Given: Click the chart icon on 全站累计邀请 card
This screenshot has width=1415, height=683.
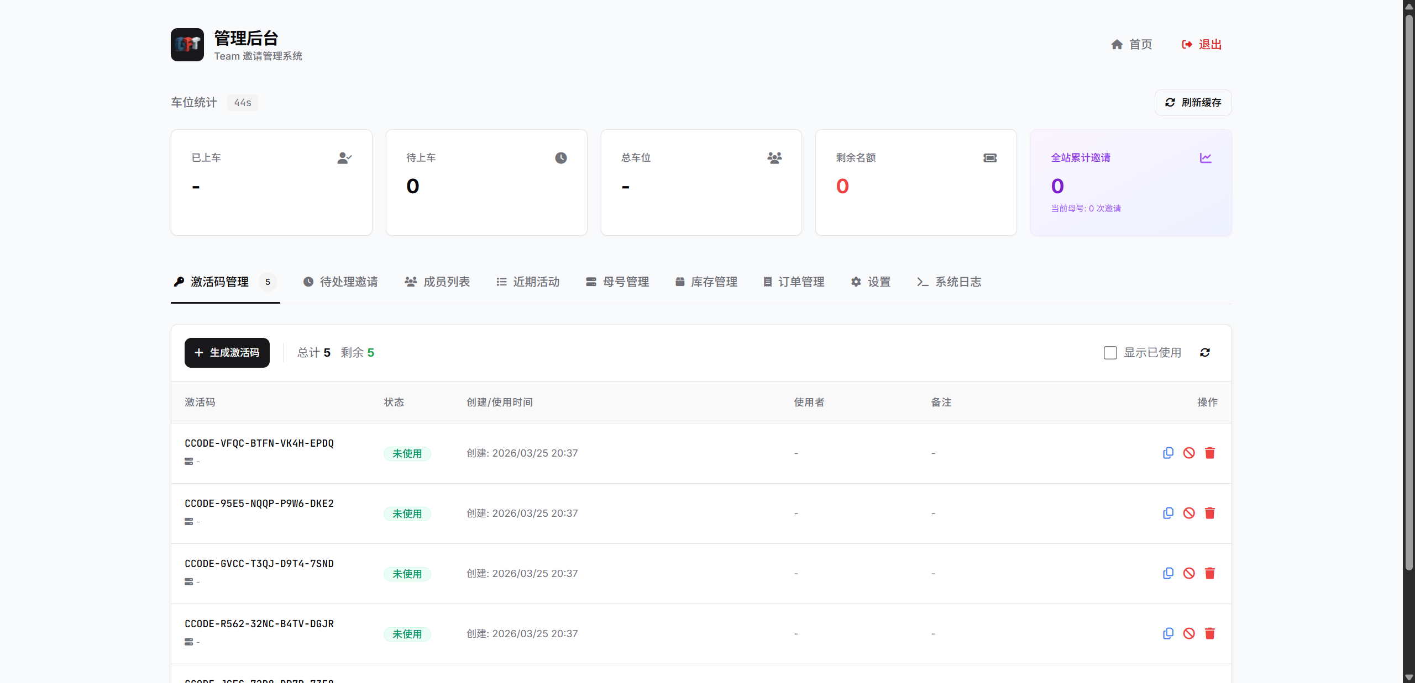Looking at the screenshot, I should (x=1206, y=157).
